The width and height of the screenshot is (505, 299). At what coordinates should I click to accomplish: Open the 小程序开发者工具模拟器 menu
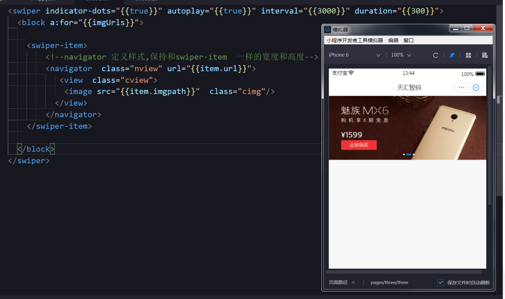point(355,40)
